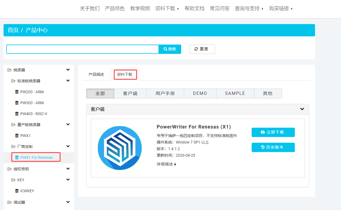This screenshot has height=210, width=341.
Task: Open the 产品特色 menu item
Action: pos(115,8)
